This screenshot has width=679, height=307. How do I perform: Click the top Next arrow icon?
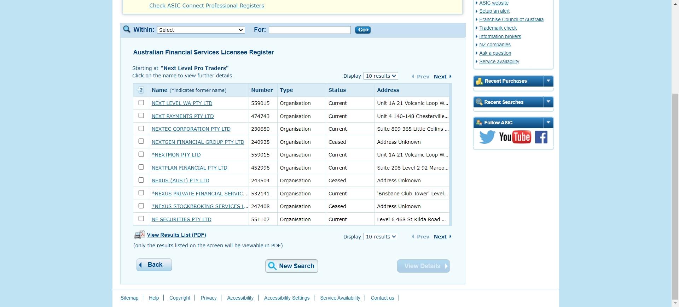pos(450,76)
